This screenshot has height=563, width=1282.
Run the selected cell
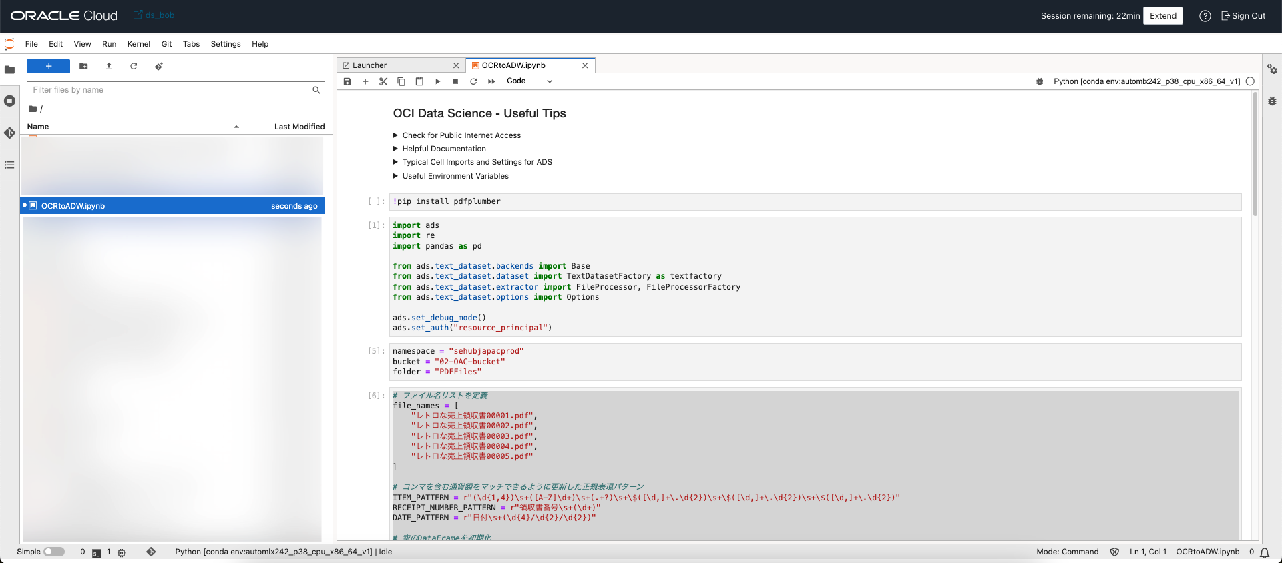tap(437, 81)
